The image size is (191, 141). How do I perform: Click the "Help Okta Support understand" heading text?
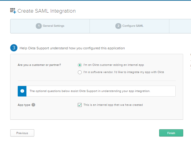click(72, 48)
